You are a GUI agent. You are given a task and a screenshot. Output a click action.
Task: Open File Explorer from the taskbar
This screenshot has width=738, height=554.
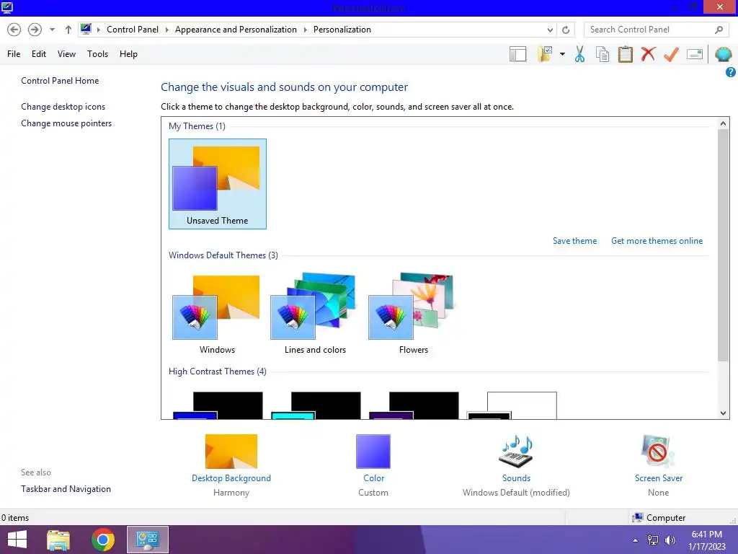[58, 540]
